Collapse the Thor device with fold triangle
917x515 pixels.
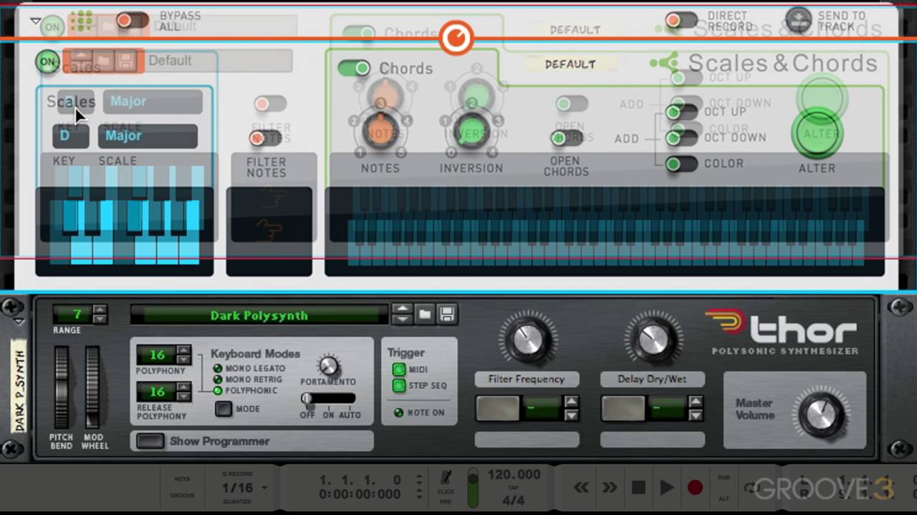[19, 322]
